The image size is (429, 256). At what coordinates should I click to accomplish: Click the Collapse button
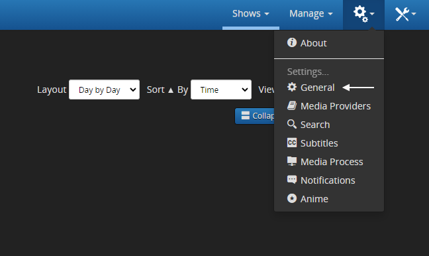click(255, 116)
